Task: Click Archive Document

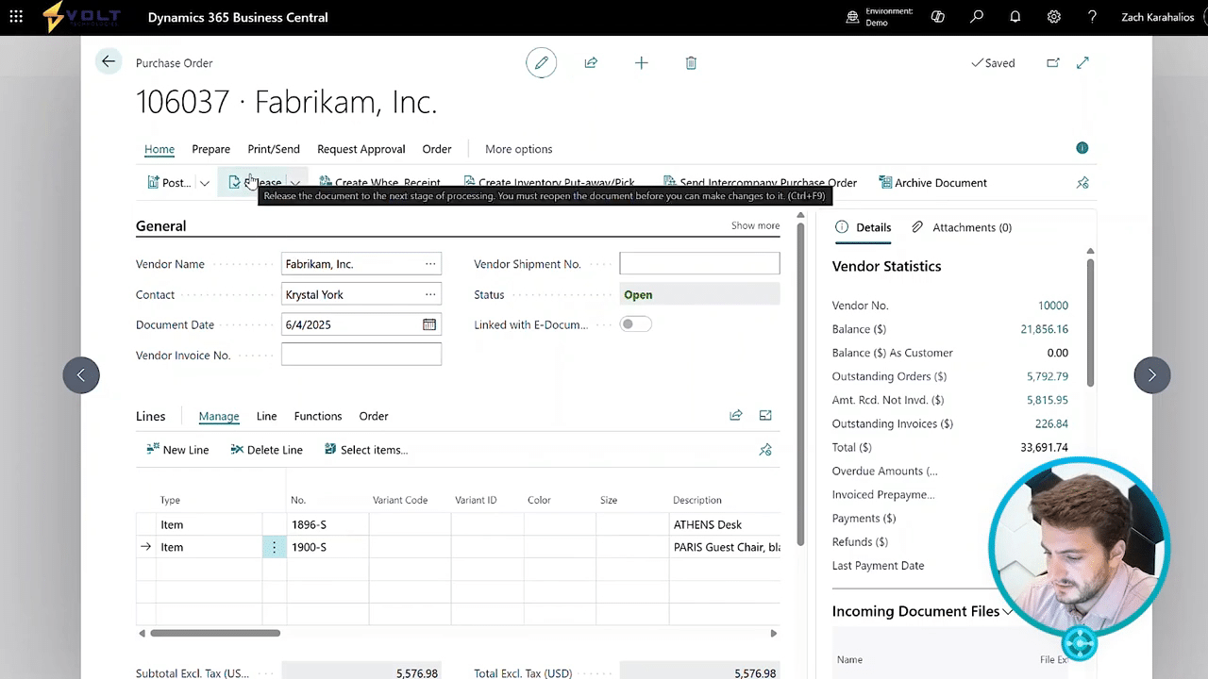Action: [x=933, y=183]
